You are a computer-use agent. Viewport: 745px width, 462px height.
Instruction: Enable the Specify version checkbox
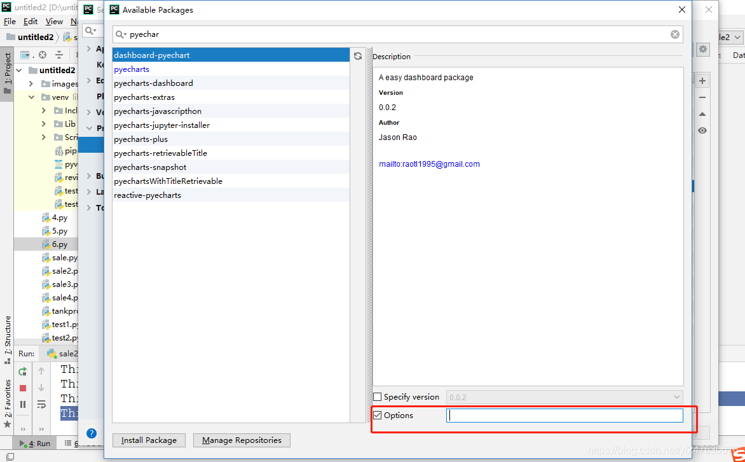(377, 397)
